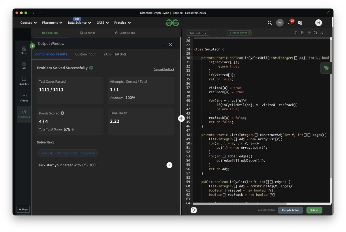Go back with the browser back arrow
The width and height of the screenshot is (346, 232).
pyautogui.click(x=33, y=13)
